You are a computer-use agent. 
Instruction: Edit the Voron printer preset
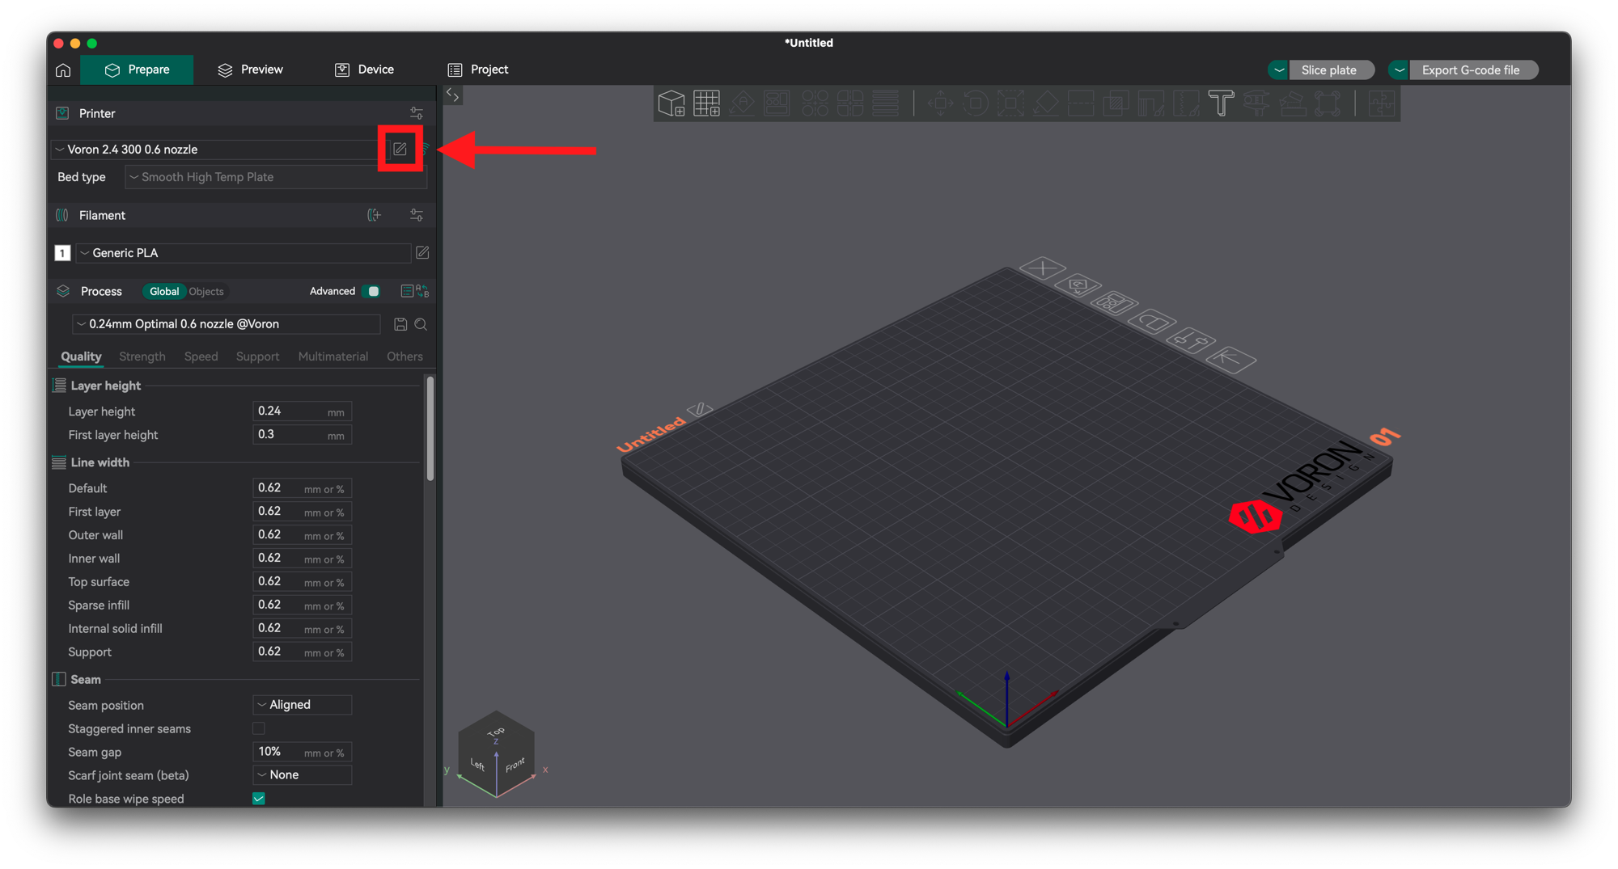coord(400,149)
